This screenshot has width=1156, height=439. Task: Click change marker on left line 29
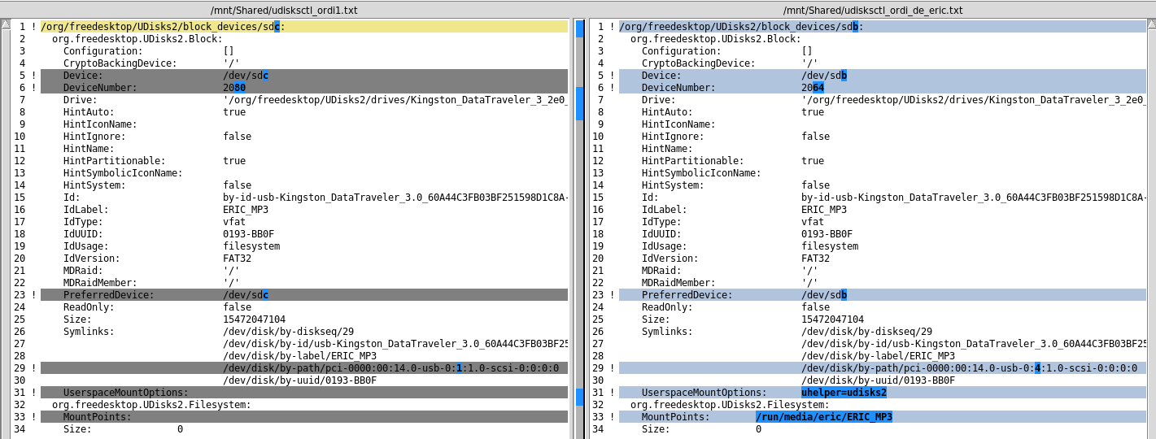click(x=33, y=368)
